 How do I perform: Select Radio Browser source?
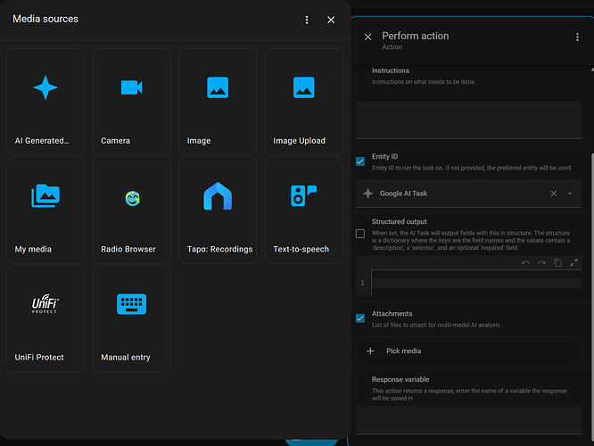pos(131,209)
